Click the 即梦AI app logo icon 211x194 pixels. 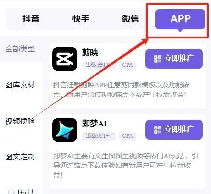[x=65, y=130]
